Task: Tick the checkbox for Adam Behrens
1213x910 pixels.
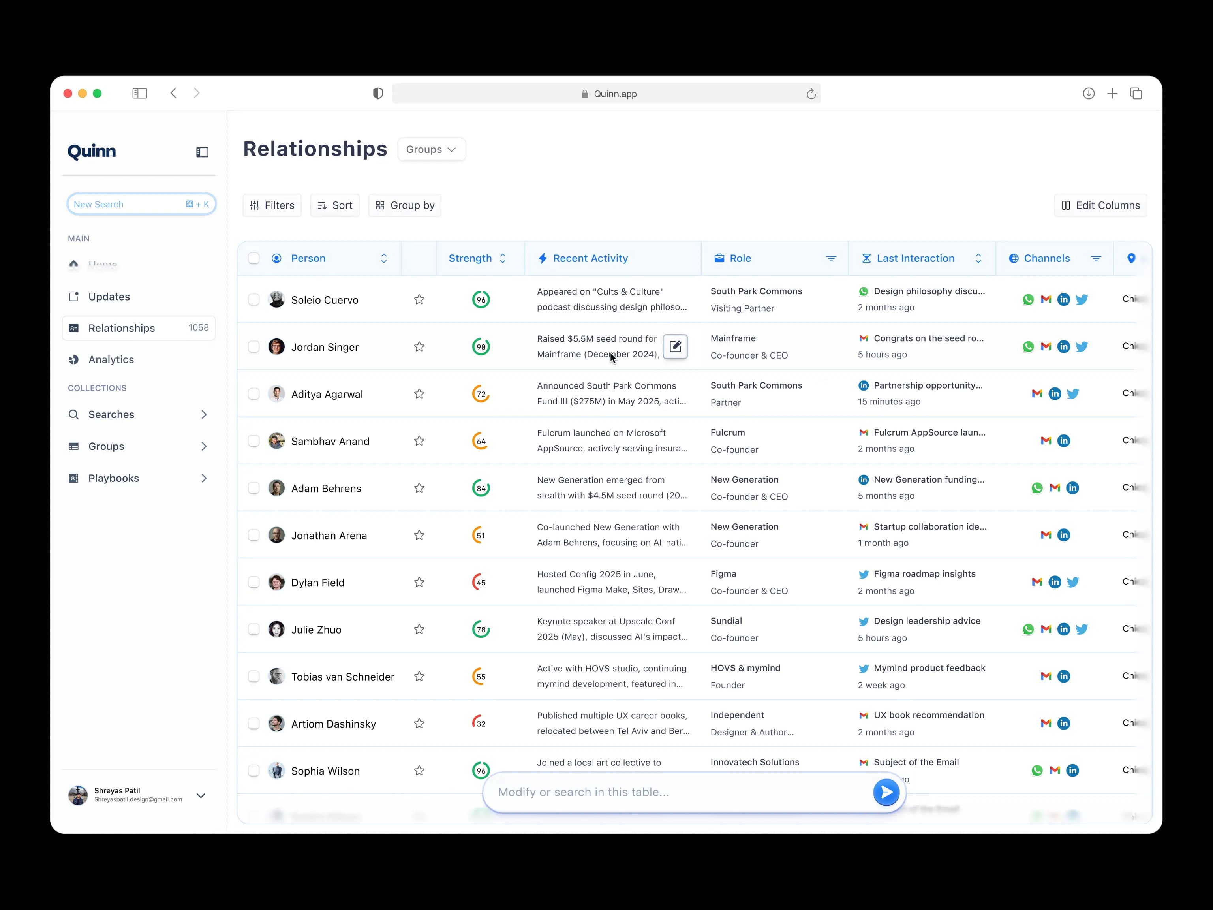Action: point(253,488)
